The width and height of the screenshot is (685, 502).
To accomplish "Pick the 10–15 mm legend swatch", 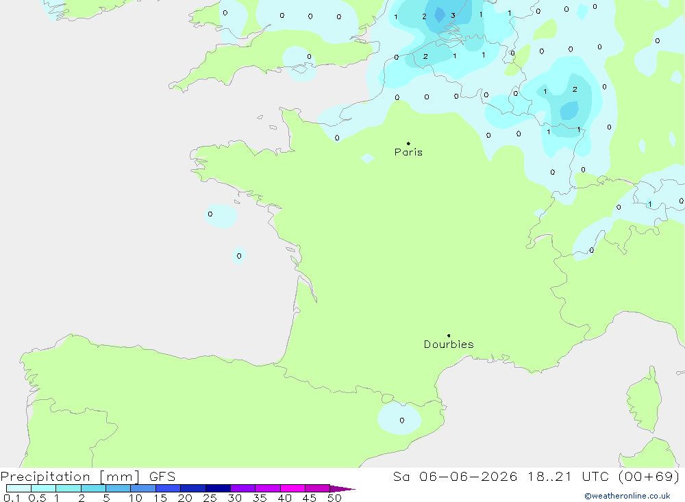I will [x=143, y=488].
